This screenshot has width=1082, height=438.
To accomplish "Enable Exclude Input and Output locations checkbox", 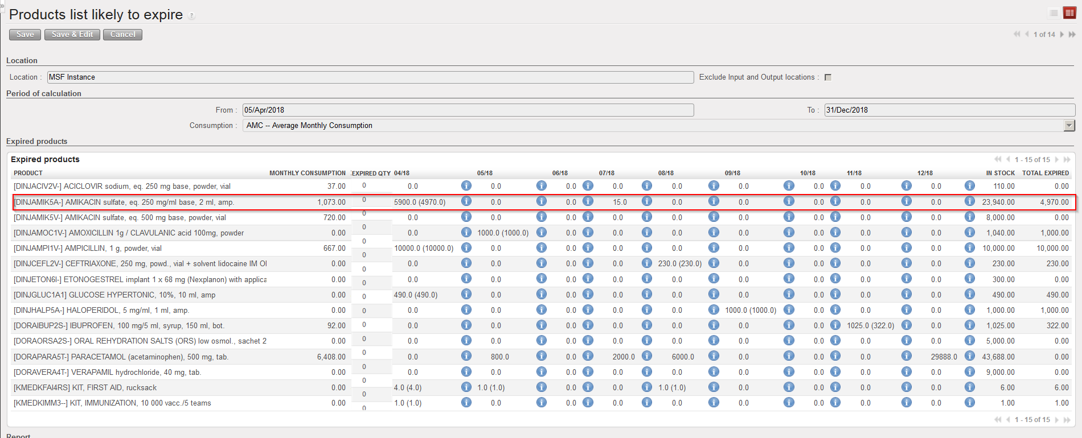I will [x=828, y=77].
